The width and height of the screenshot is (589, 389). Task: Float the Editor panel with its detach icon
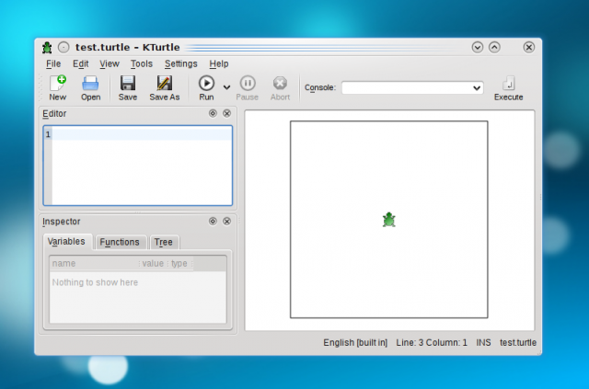pos(213,114)
